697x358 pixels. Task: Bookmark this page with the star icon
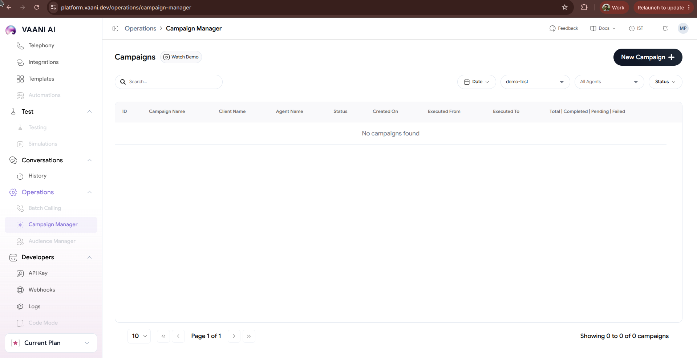(x=564, y=7)
